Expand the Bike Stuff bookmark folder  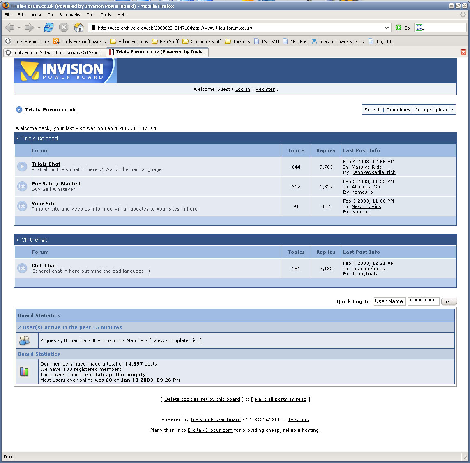[165, 42]
